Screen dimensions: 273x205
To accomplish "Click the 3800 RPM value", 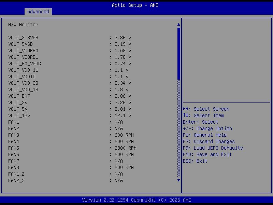I will (x=126, y=148).
